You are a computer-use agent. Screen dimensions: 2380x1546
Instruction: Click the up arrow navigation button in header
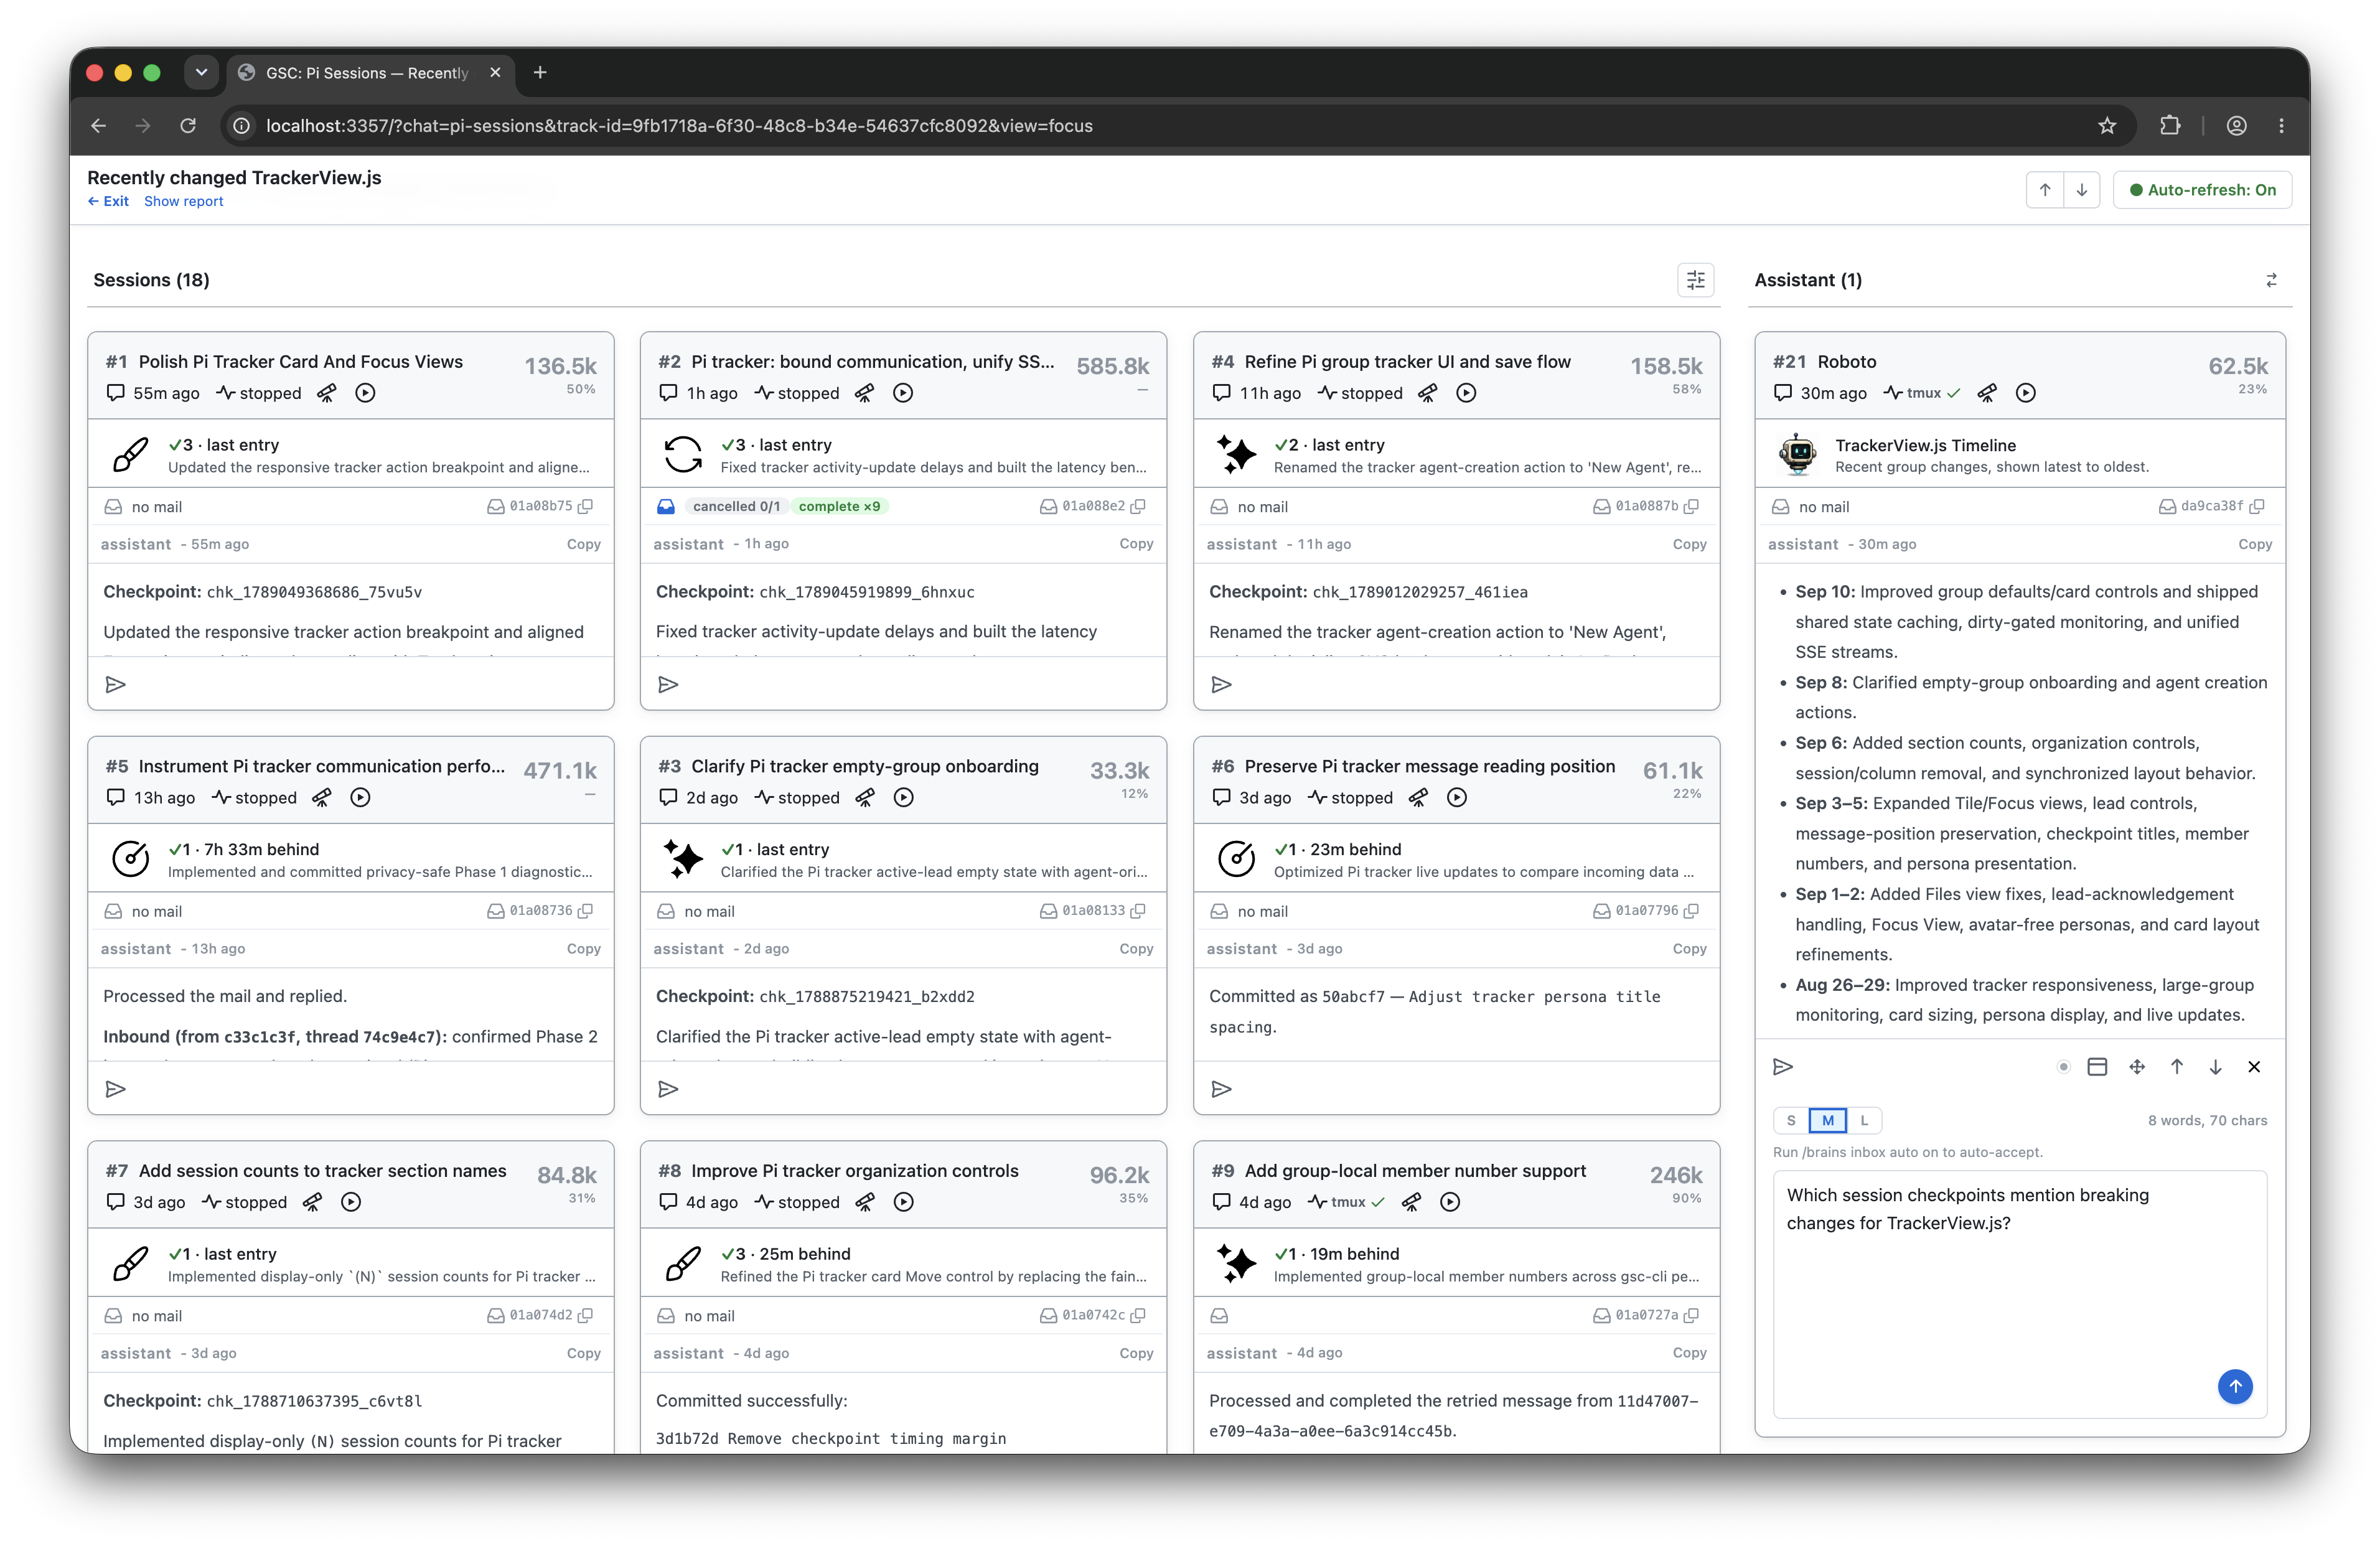pyautogui.click(x=2045, y=190)
